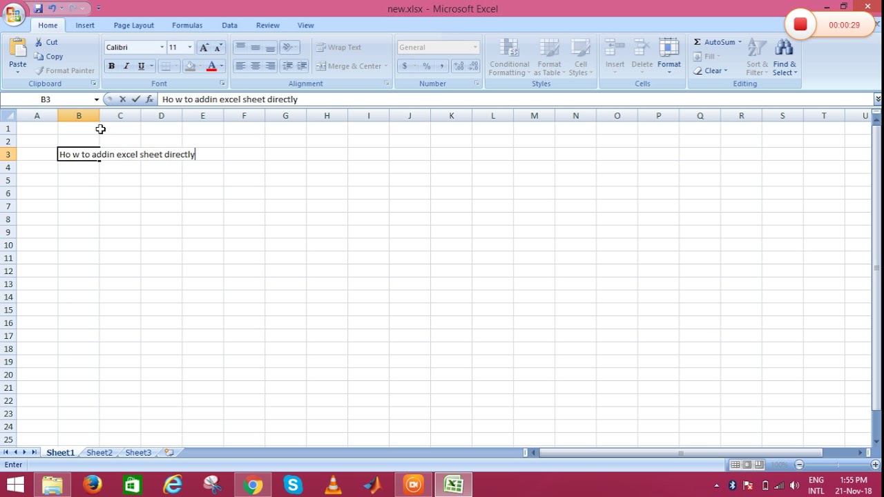The height and width of the screenshot is (497, 884).
Task: Click the formula bar text field
Action: point(515,99)
